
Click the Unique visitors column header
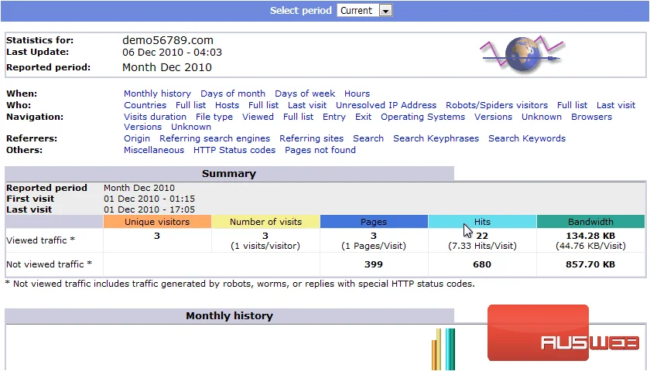(x=157, y=222)
